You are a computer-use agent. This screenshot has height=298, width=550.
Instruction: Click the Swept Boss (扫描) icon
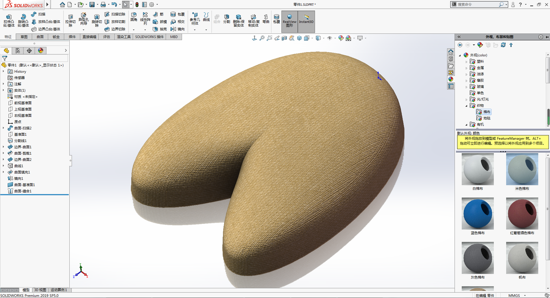(x=34, y=14)
